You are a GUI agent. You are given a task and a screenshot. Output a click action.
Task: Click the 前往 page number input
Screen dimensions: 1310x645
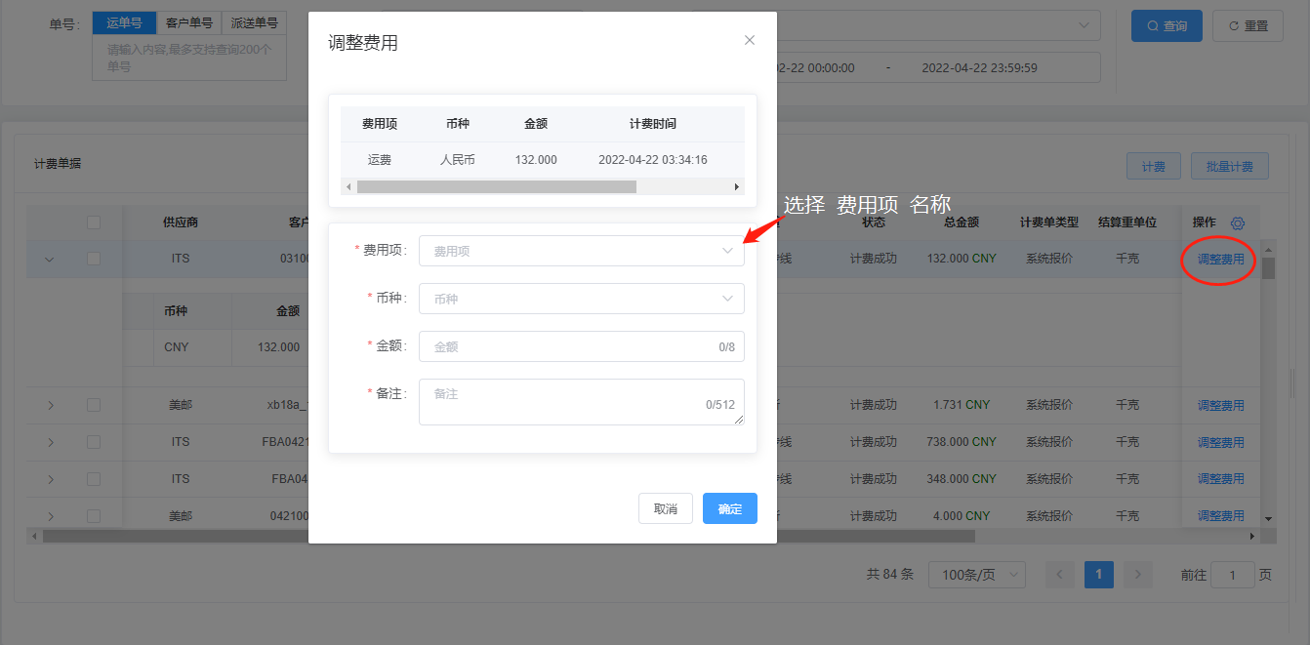[1233, 575]
